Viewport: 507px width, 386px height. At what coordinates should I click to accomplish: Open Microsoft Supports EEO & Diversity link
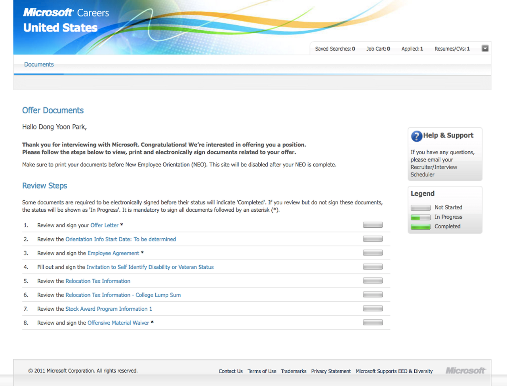click(394, 371)
